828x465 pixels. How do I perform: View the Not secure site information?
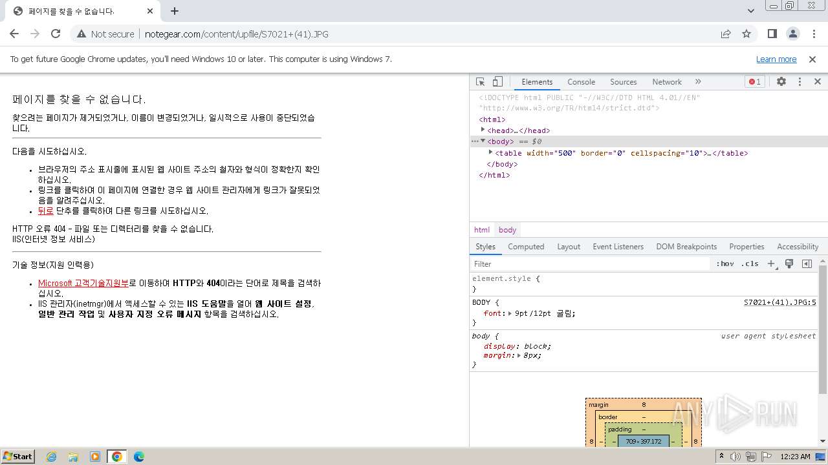pos(105,34)
